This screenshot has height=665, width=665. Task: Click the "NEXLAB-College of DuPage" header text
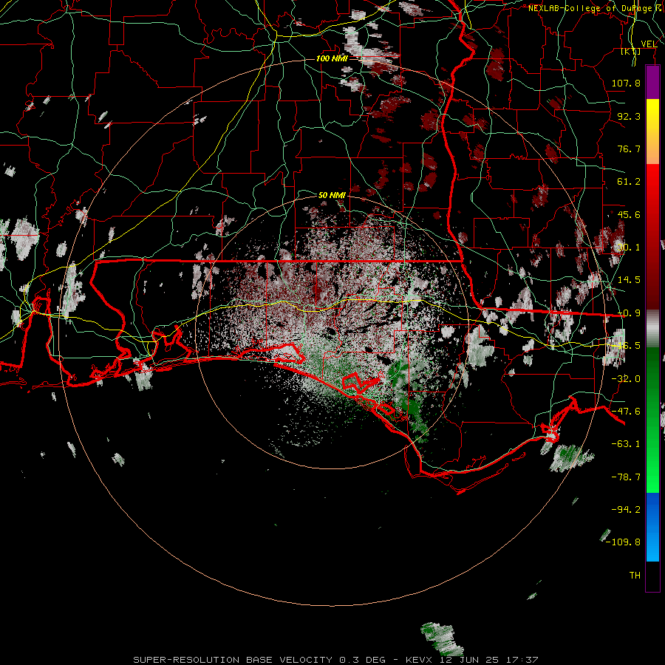point(591,8)
